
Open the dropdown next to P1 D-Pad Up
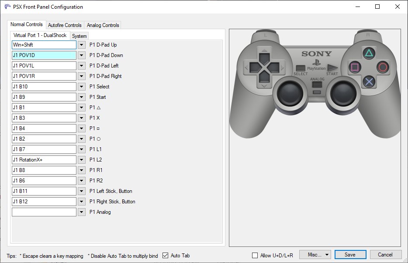coord(81,44)
